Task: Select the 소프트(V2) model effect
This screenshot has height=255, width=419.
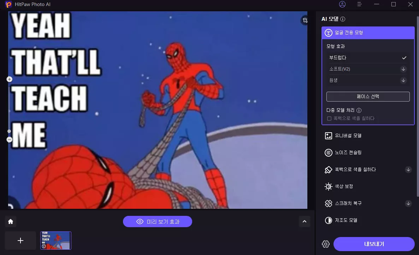Action: click(x=364, y=69)
